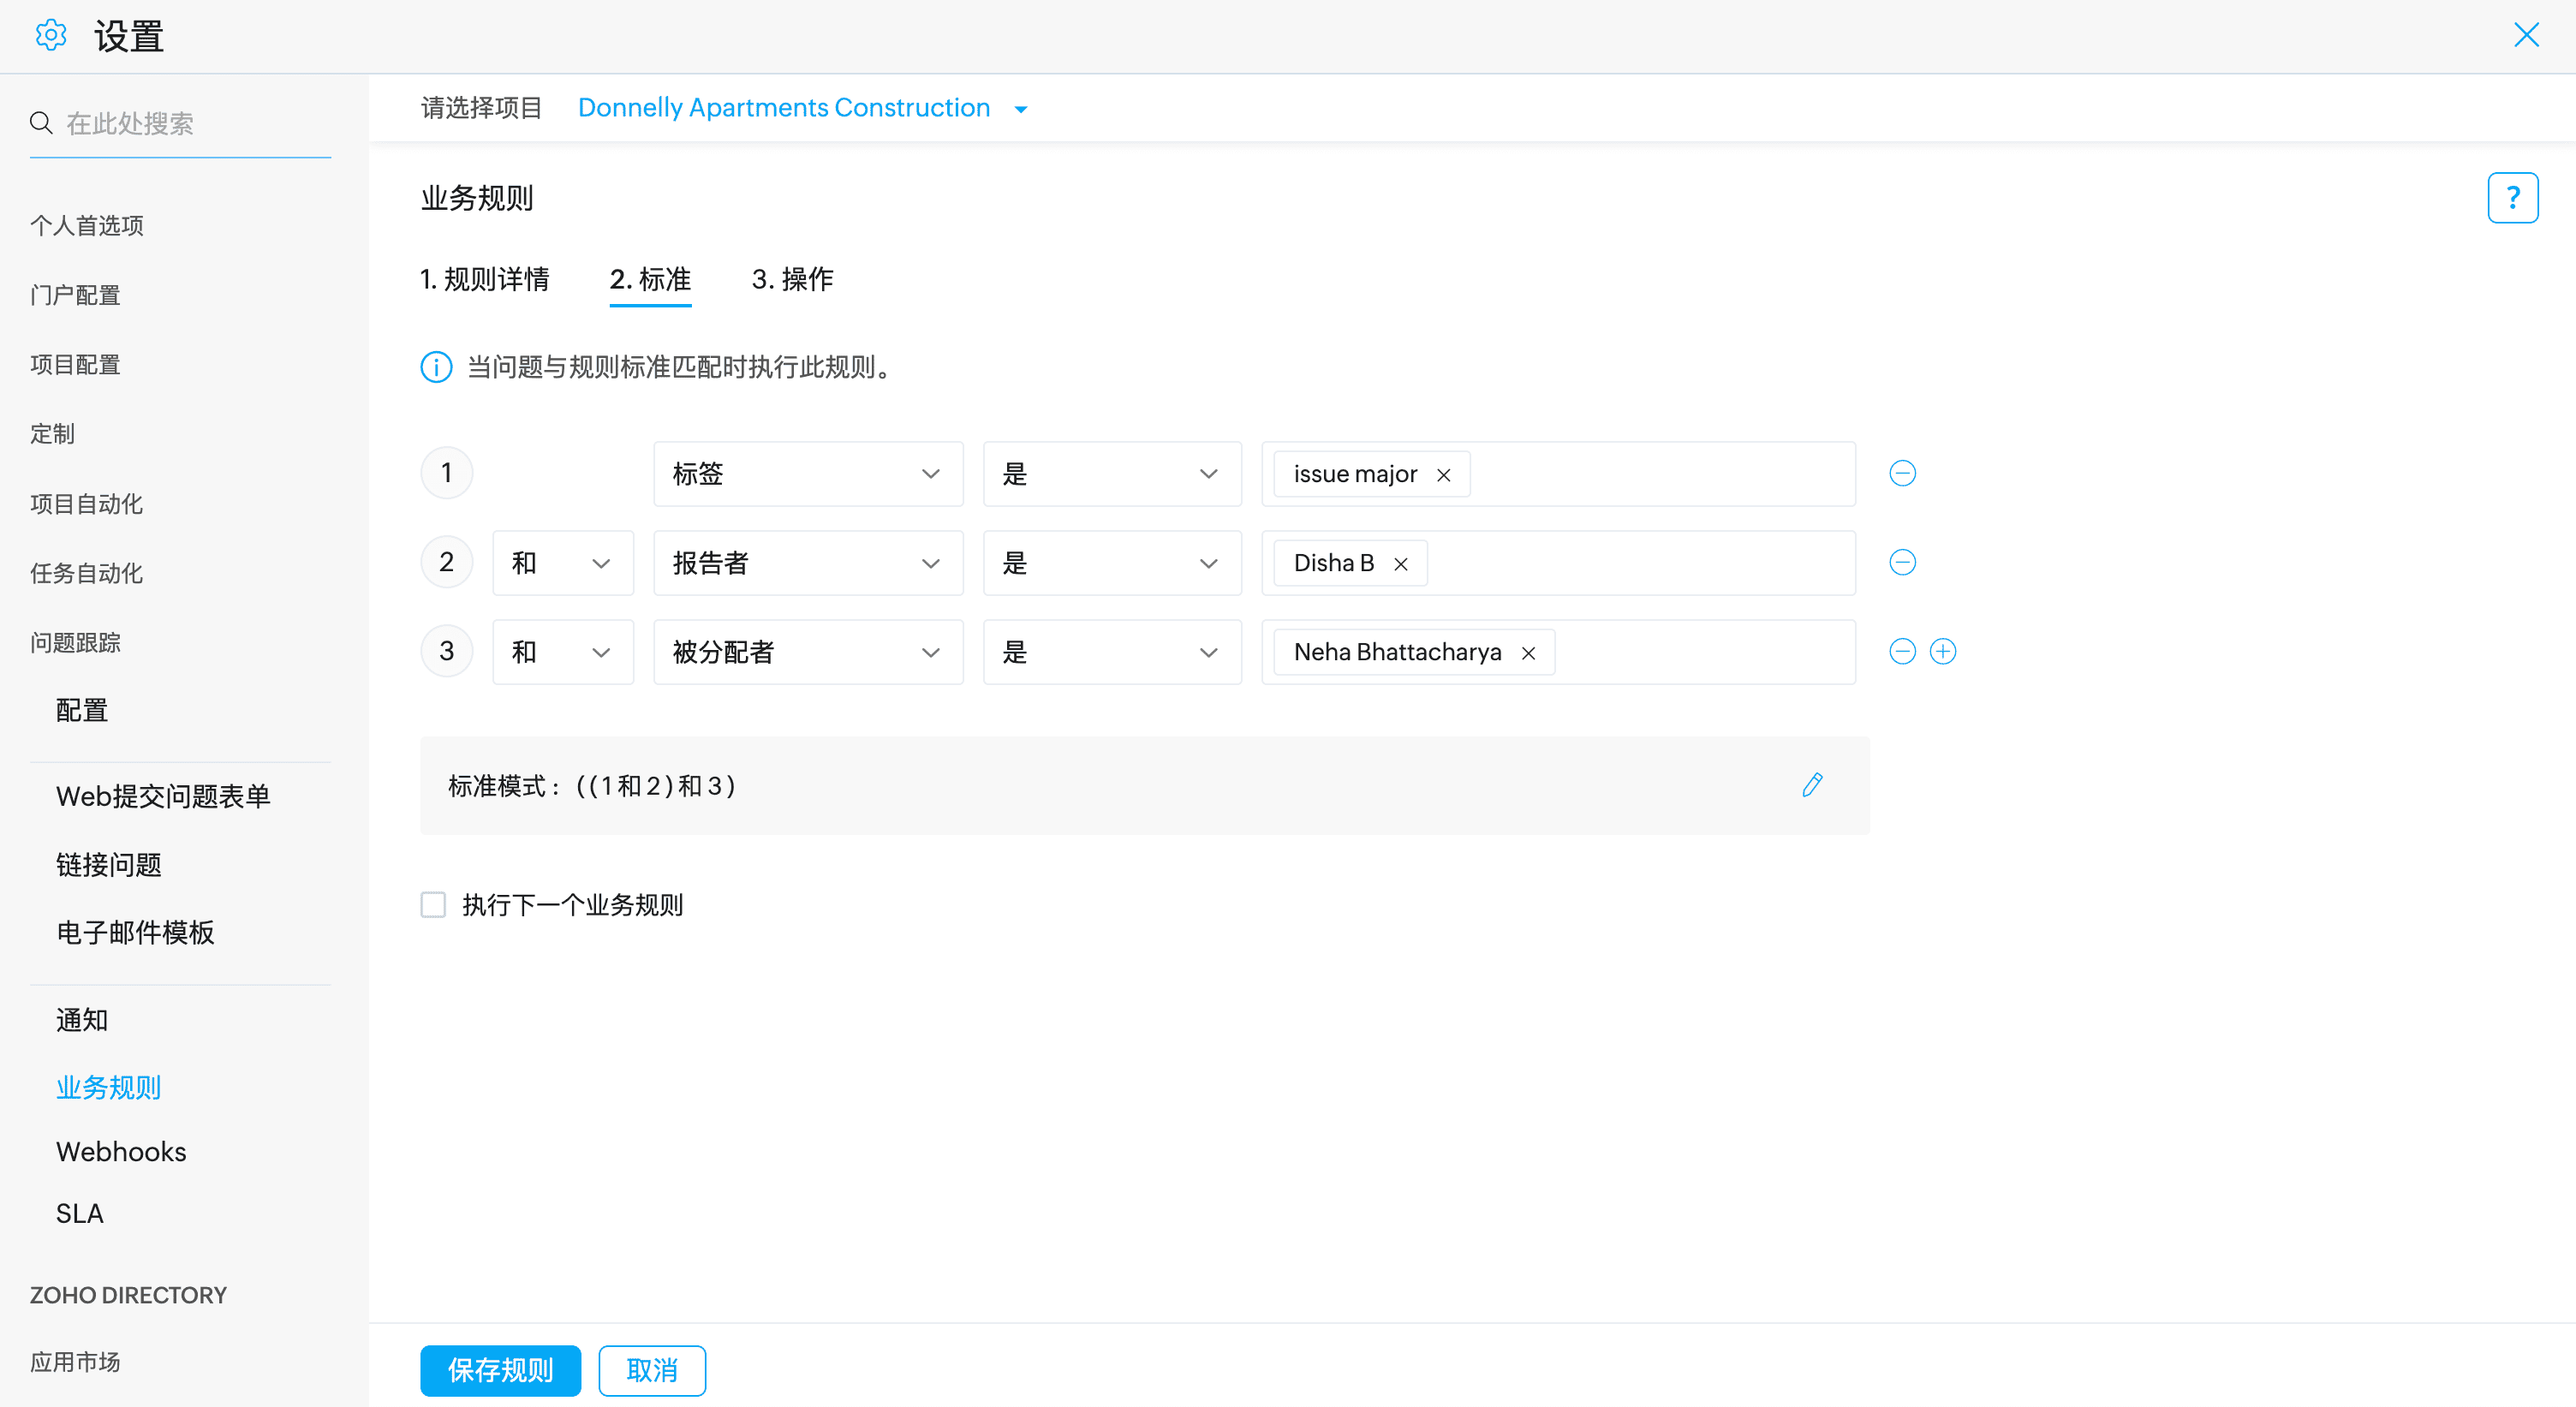Remove criteria row 3 with minus icon
Image resolution: width=2576 pixels, height=1407 pixels.
click(x=1902, y=651)
